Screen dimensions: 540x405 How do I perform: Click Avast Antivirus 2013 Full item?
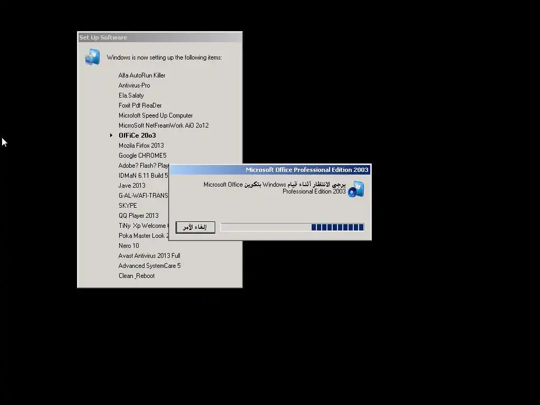[x=149, y=256]
